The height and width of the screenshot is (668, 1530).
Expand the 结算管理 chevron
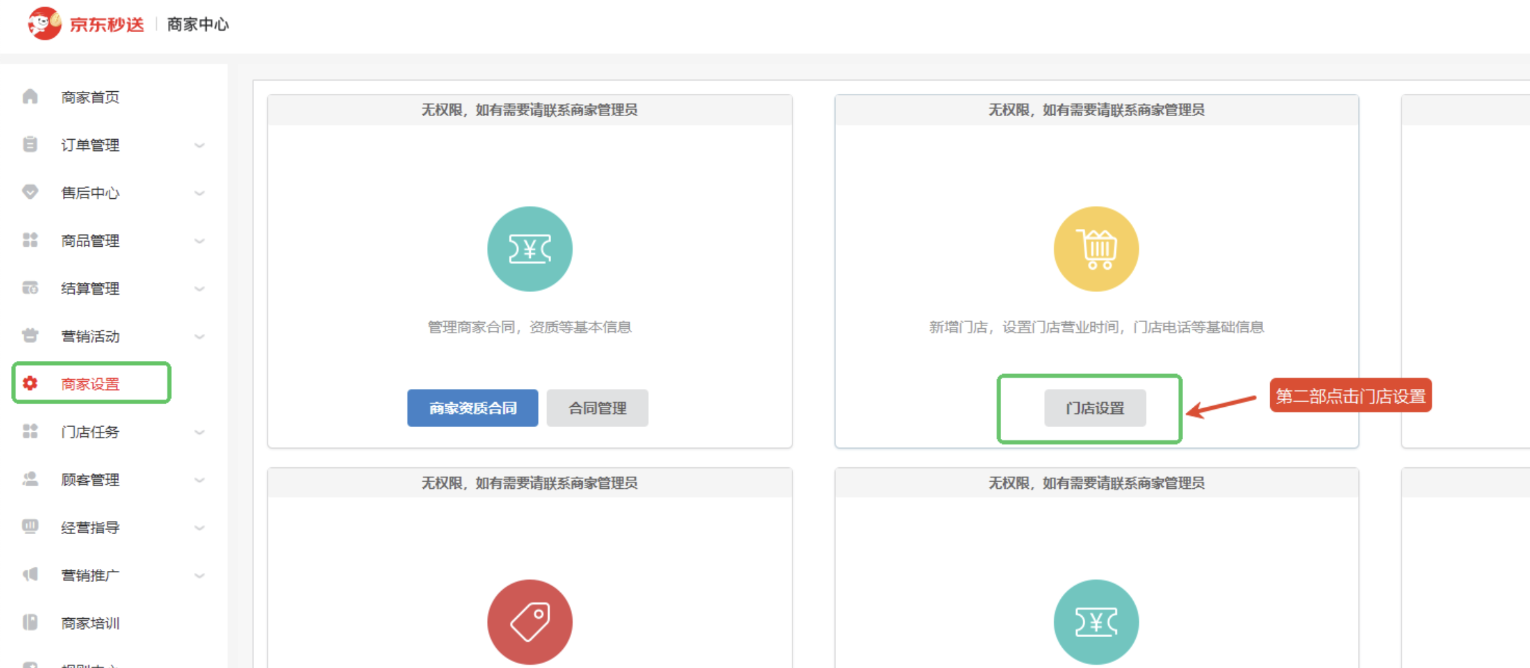pos(199,289)
